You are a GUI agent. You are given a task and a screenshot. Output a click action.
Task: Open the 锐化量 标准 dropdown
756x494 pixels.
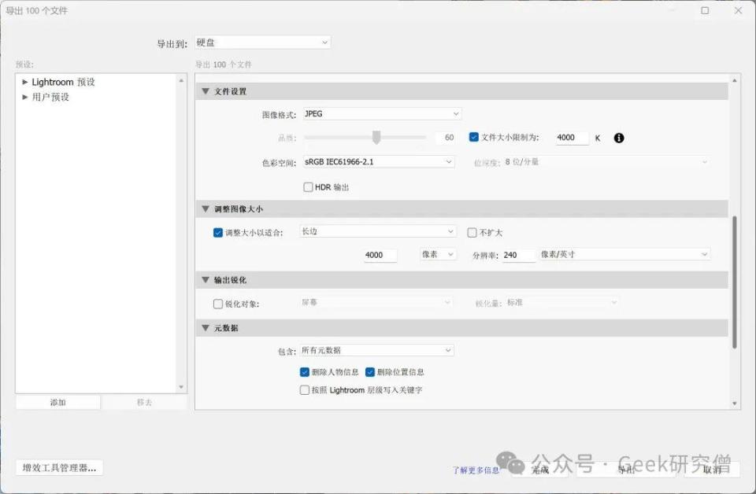click(x=561, y=303)
